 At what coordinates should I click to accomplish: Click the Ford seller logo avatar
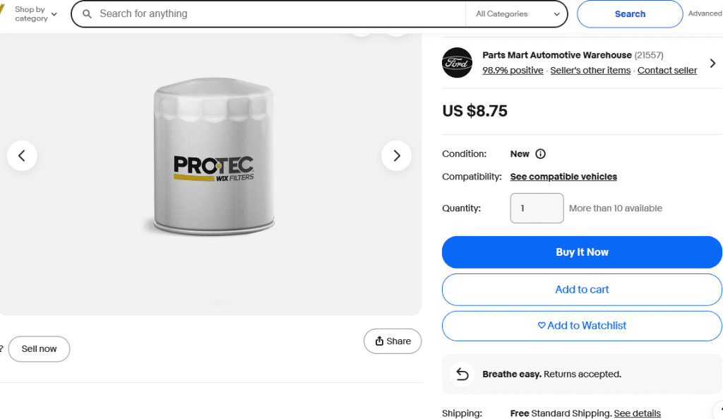[x=457, y=63]
